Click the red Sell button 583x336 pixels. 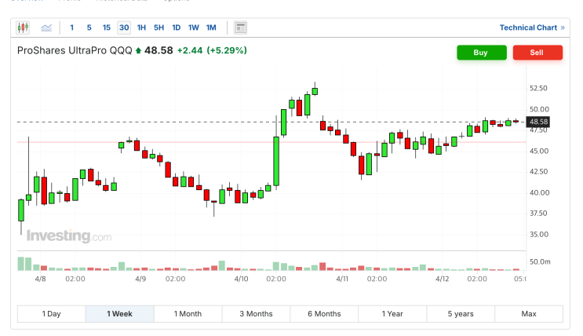pos(537,53)
